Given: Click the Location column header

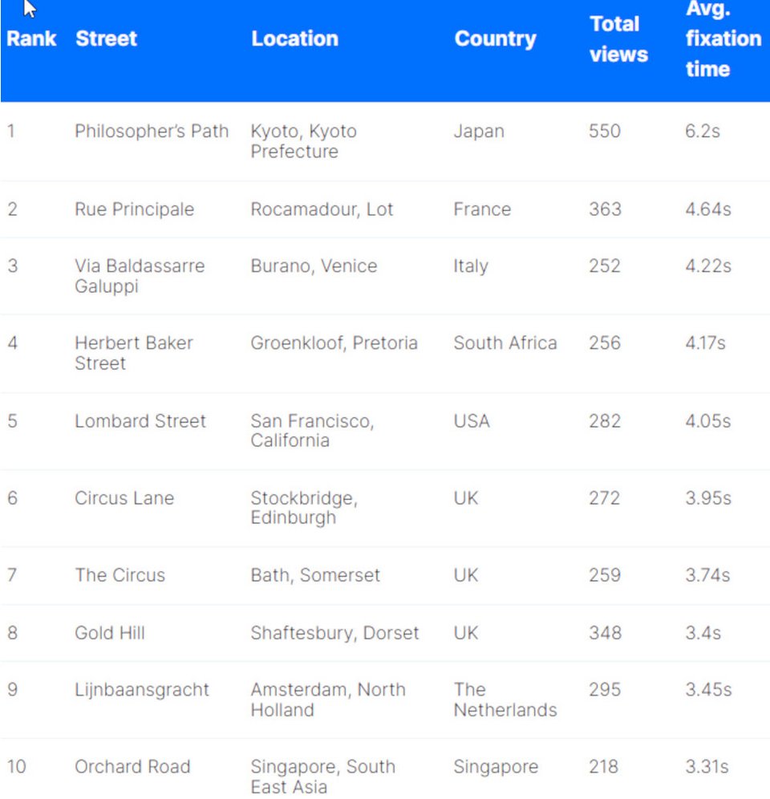Looking at the screenshot, I should tap(294, 39).
